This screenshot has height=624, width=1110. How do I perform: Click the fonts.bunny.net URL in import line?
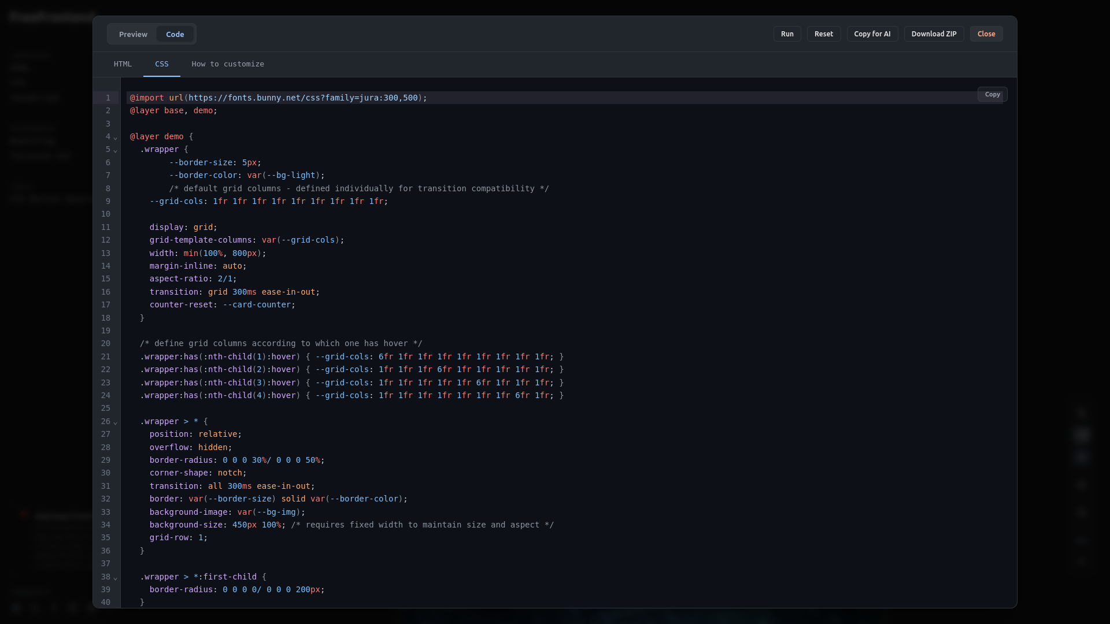point(303,98)
